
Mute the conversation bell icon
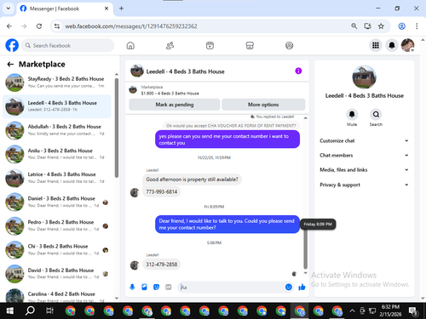[x=352, y=114]
